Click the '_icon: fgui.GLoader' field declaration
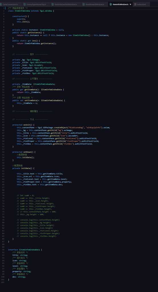 [x=32, y=65]
